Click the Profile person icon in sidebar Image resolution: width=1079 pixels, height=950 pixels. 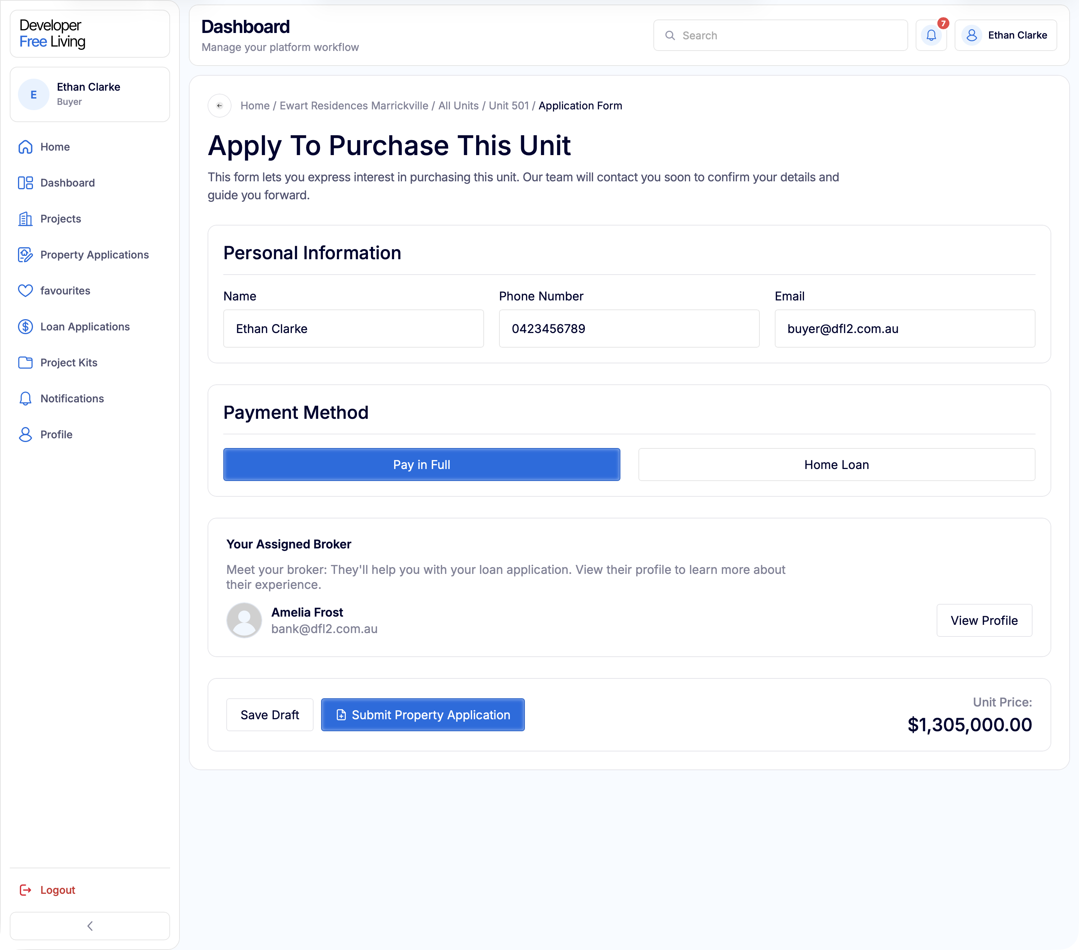point(25,435)
